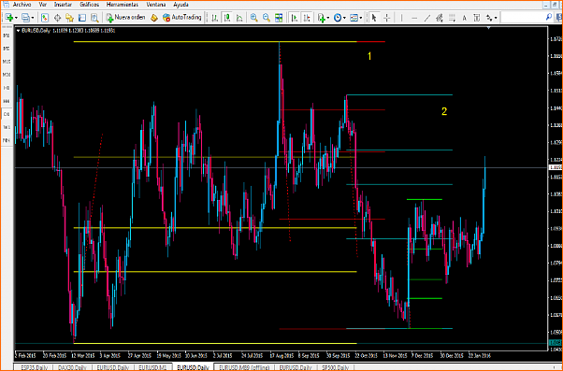Expand the arrows tool dropdown arrow
Image resolution: width=563 pixels, height=371 pixels.
[x=496, y=18]
